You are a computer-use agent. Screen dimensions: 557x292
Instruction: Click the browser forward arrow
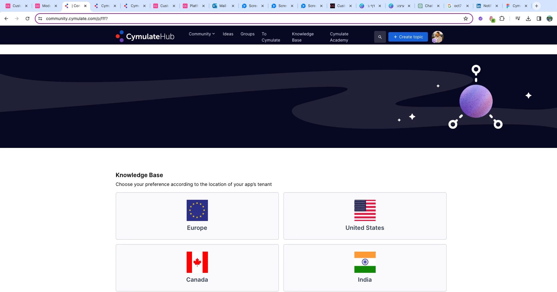[17, 19]
